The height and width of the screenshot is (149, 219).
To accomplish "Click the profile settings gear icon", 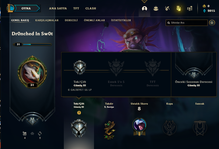I will click(x=212, y=23).
